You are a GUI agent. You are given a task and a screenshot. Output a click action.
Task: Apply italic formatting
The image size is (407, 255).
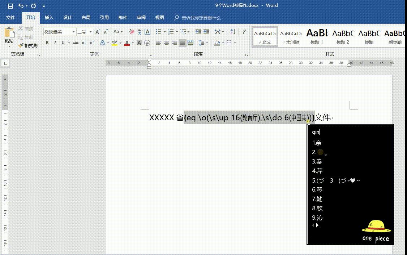pyautogui.click(x=55, y=43)
